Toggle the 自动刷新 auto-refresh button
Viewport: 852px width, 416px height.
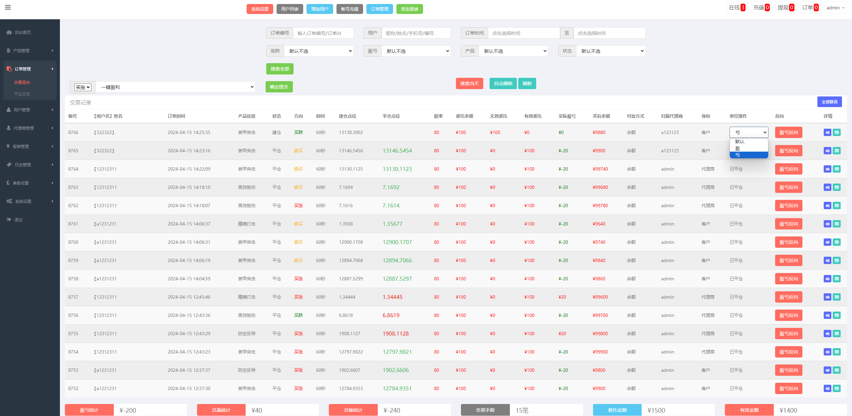point(503,83)
